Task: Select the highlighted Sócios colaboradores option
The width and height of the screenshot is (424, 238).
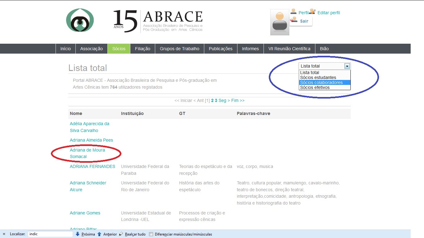Action: tap(321, 82)
